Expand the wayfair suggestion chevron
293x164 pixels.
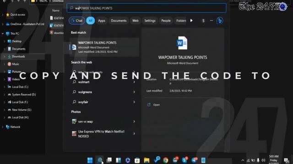(134, 102)
